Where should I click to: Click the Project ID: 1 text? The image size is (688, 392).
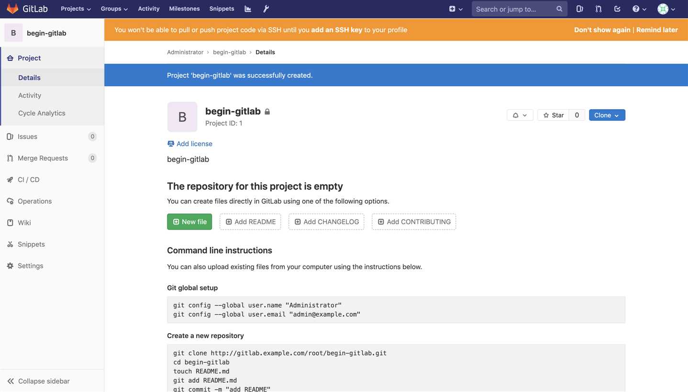point(223,123)
